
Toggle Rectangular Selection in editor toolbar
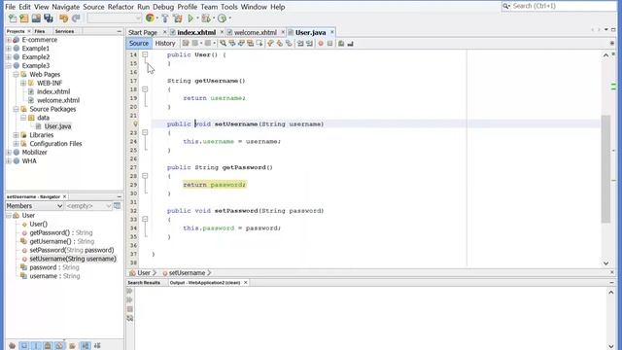tap(259, 43)
